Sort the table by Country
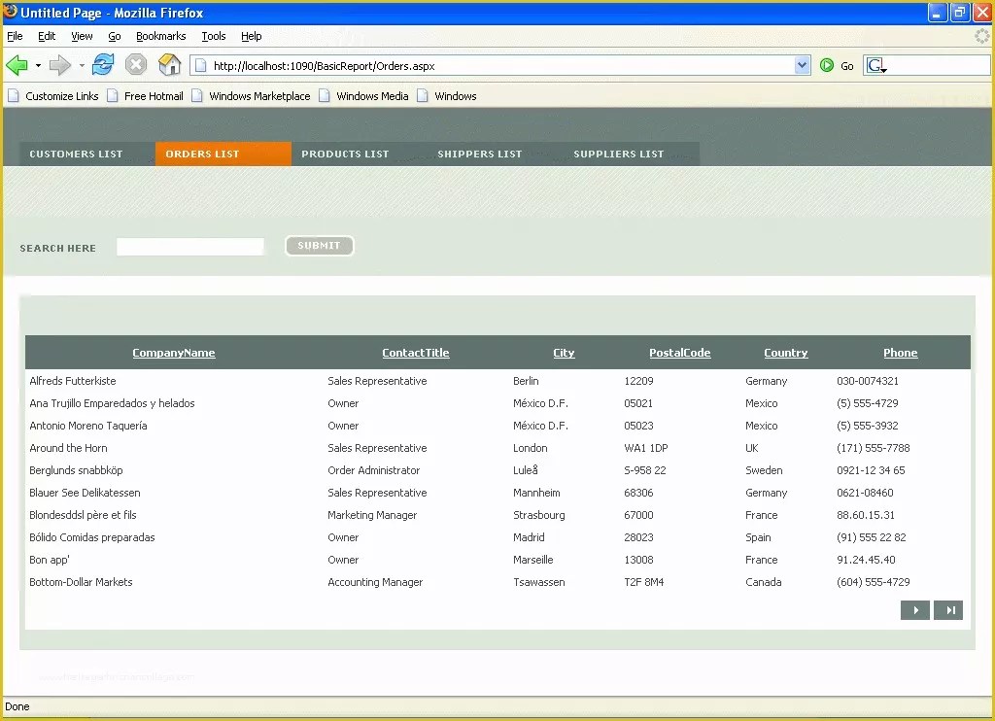The height and width of the screenshot is (721, 995). 785,352
